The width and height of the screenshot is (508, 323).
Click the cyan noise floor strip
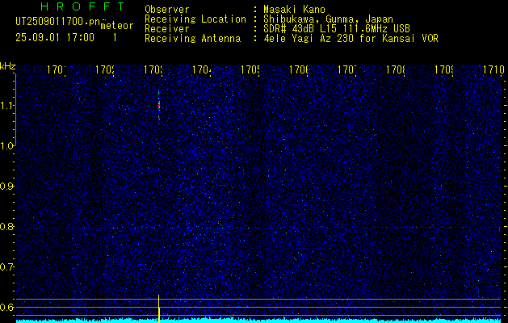coord(258,321)
